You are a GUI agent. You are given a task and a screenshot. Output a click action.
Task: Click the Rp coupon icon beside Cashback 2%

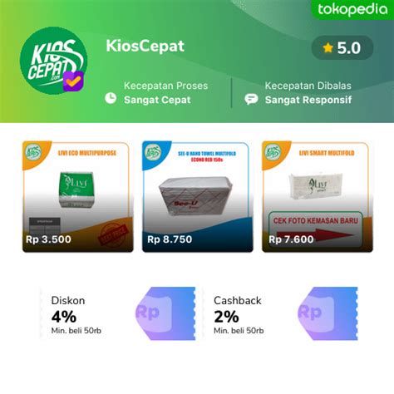(328, 313)
